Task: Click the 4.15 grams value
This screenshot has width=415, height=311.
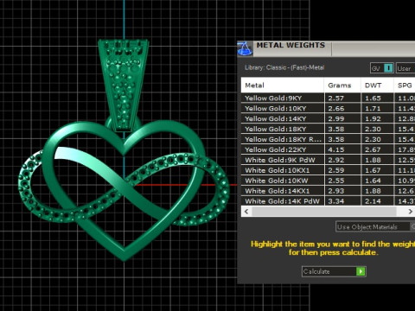Action: [x=336, y=149]
